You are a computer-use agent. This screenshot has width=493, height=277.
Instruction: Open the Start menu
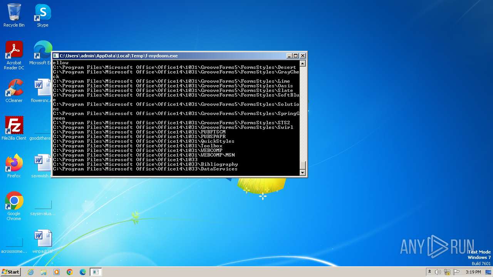point(11,272)
